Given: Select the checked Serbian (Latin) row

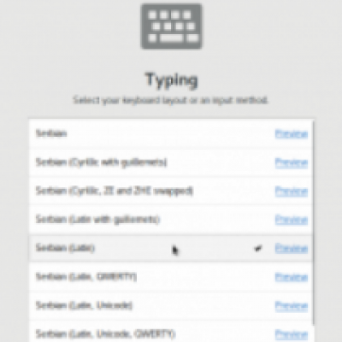Looking at the screenshot, I should point(171,248).
